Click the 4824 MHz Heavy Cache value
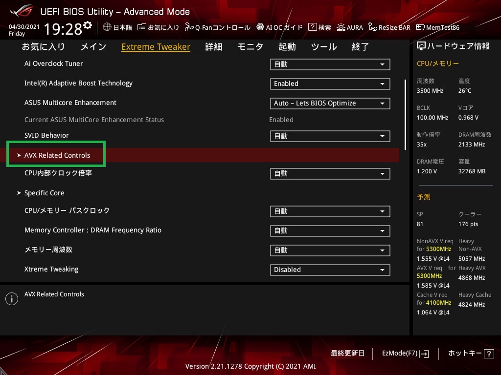This screenshot has width=501, height=375. pos(472,305)
